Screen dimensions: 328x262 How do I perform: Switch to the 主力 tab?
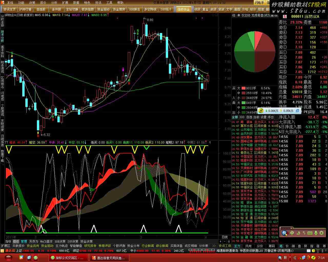pos(237,246)
